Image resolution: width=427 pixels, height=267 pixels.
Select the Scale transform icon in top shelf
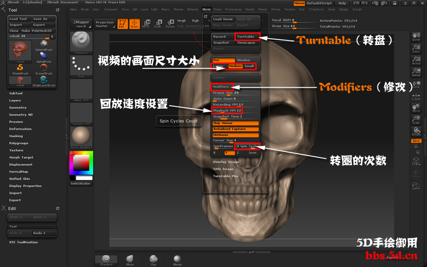tap(158, 24)
